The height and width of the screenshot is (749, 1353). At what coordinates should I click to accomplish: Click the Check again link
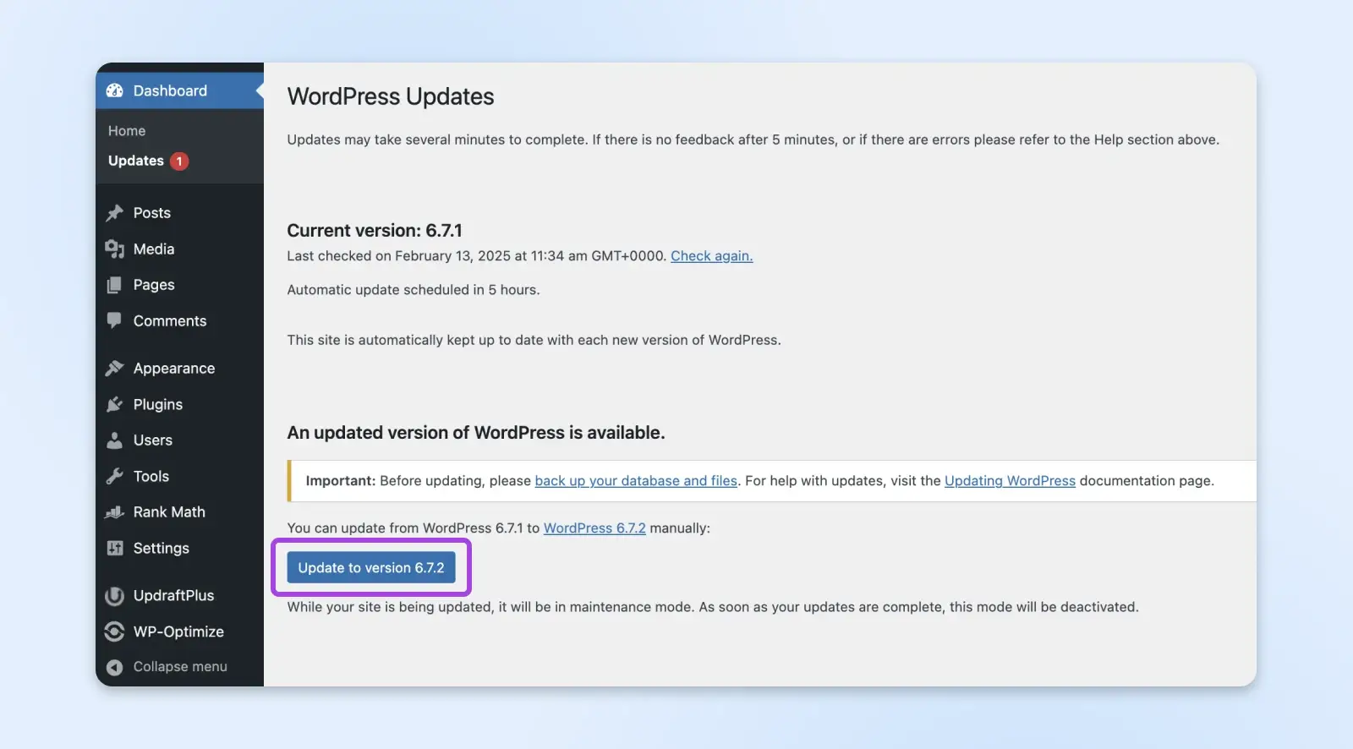(x=711, y=256)
